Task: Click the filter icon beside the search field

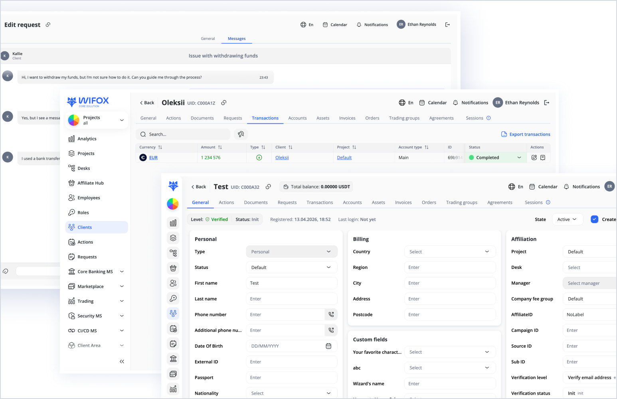Action: tap(241, 134)
